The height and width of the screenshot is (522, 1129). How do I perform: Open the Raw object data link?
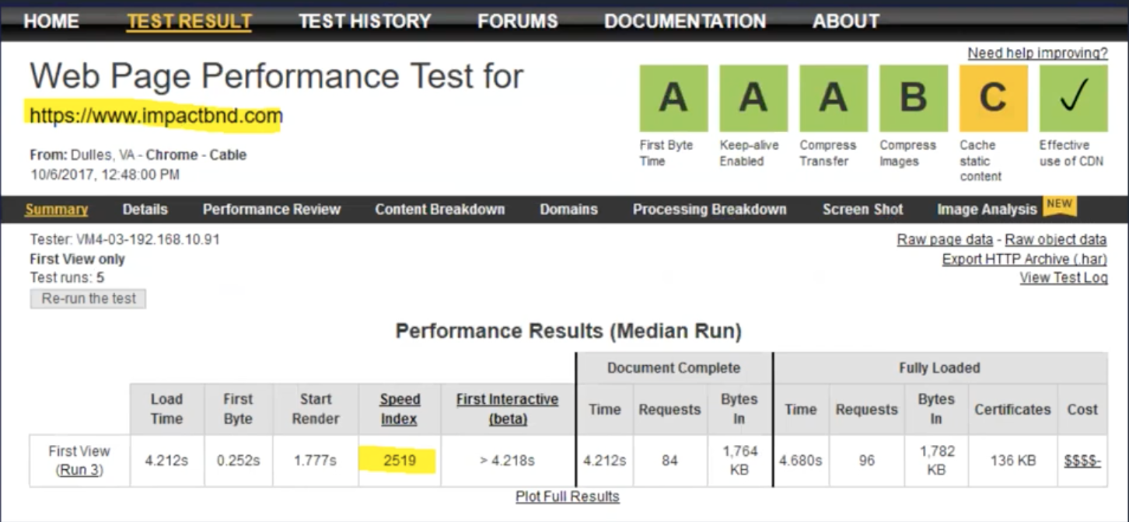pos(1056,239)
